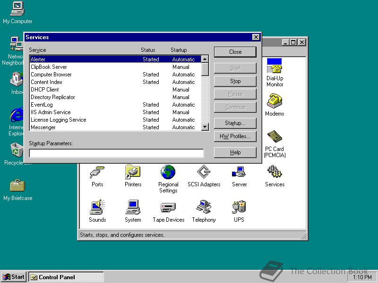Select the IIS Admin Service row
The width and height of the screenshot is (378, 283).
(x=115, y=112)
